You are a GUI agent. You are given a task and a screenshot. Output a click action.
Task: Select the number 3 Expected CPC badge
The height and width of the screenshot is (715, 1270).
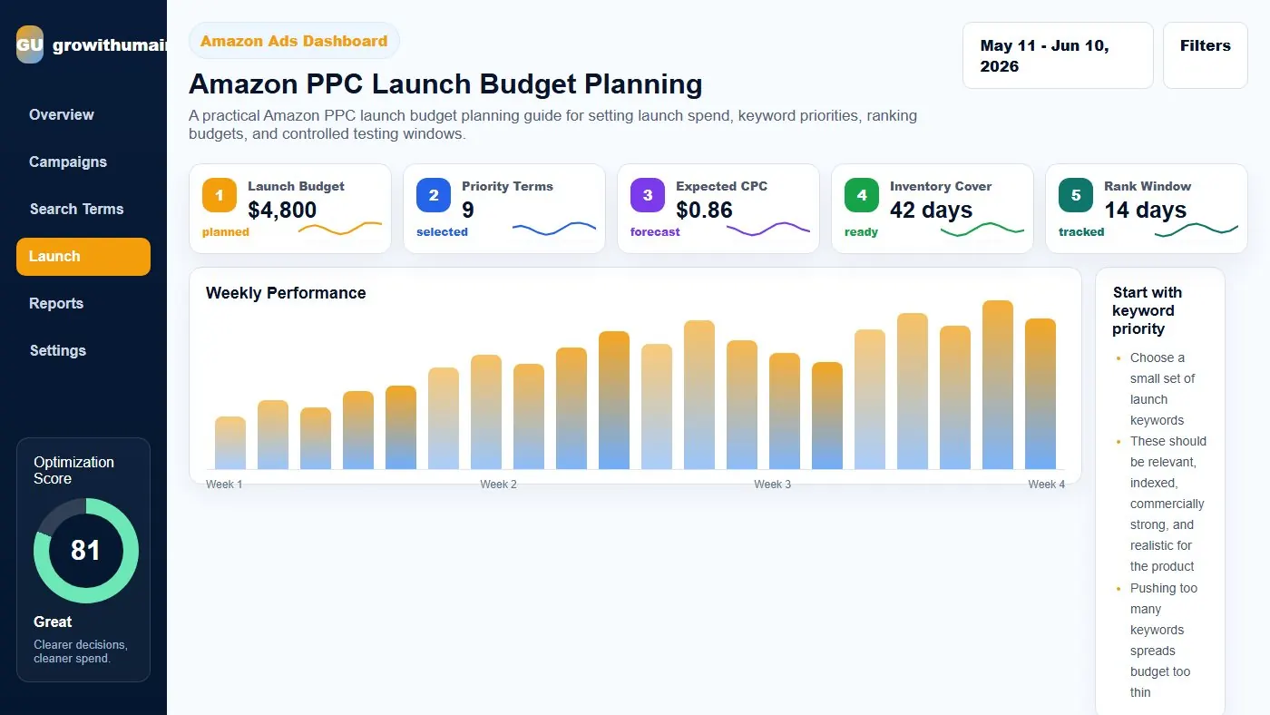pyautogui.click(x=648, y=195)
